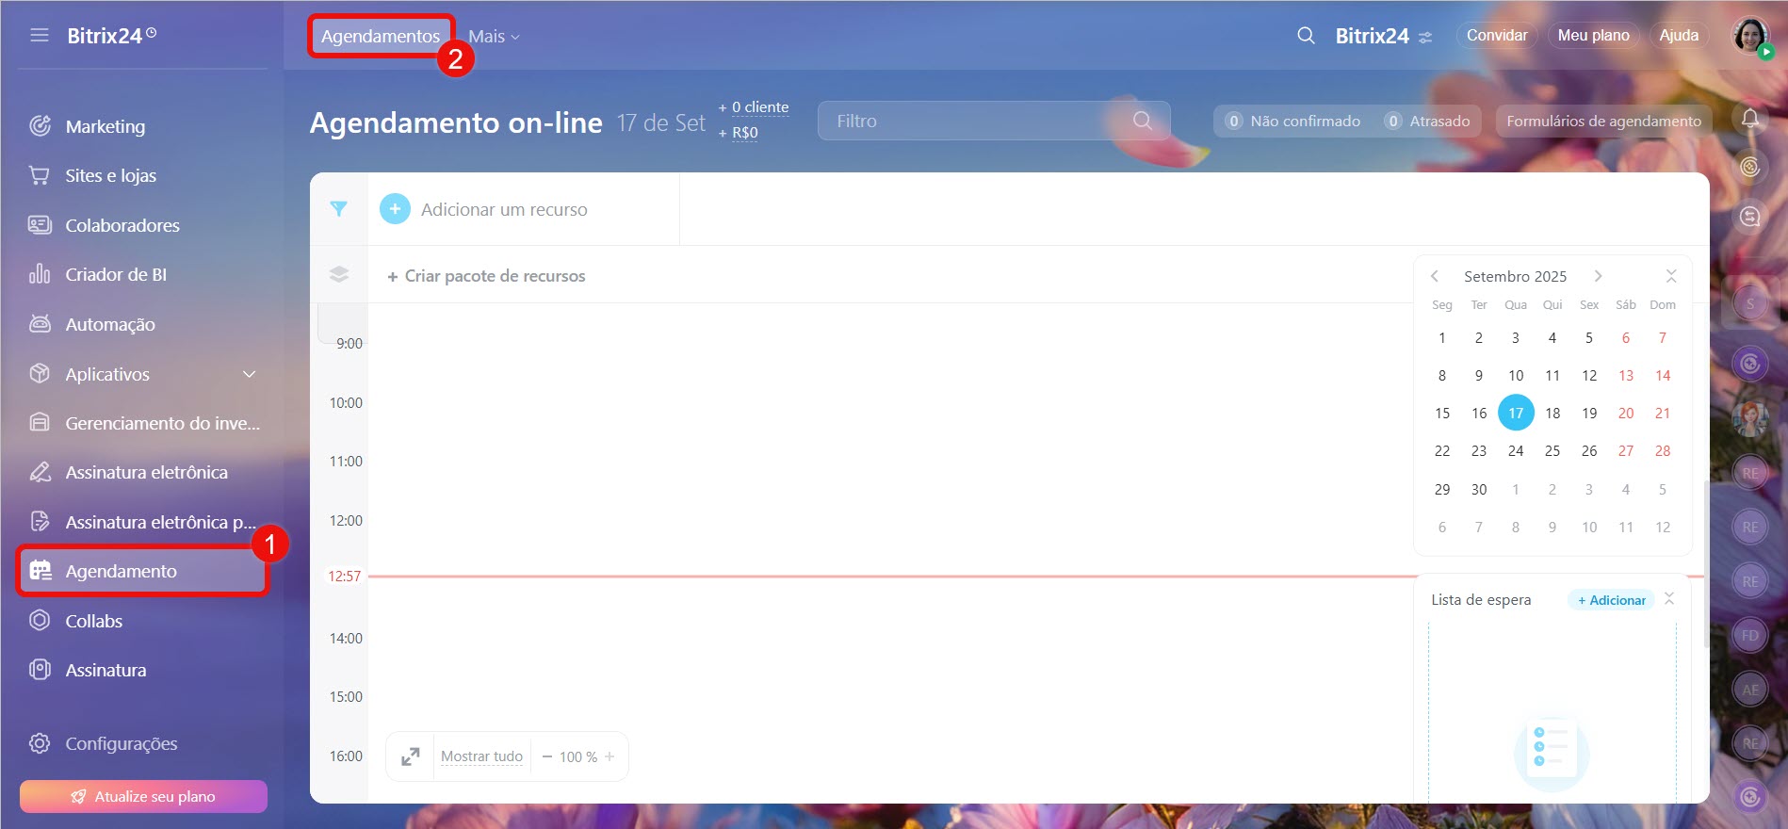This screenshot has width=1788, height=829.
Task: Toggle the Atrasado counter filter
Action: click(1427, 121)
